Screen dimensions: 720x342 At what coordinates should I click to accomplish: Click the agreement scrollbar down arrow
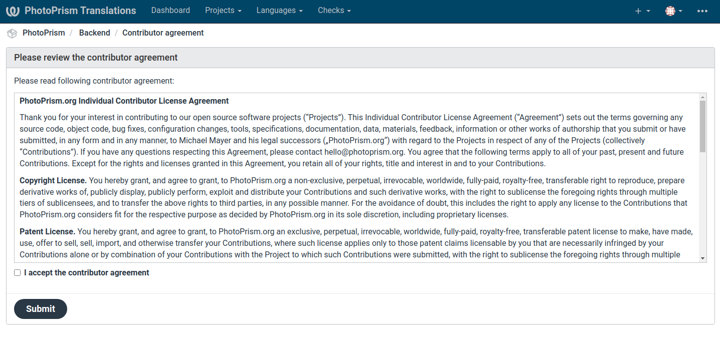[702, 258]
